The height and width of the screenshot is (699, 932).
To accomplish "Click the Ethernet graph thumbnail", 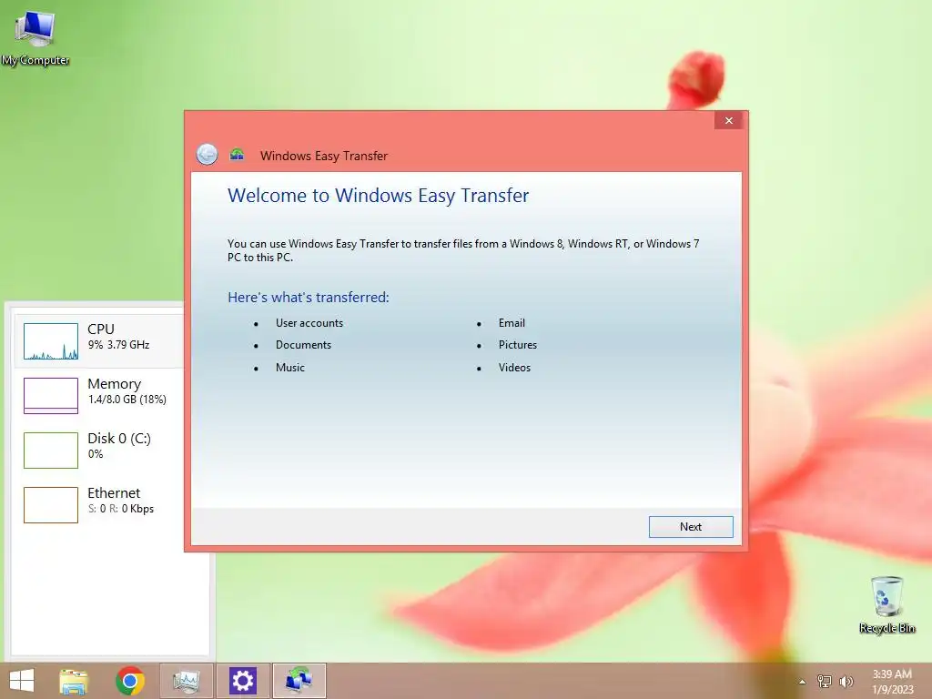I will coord(51,504).
